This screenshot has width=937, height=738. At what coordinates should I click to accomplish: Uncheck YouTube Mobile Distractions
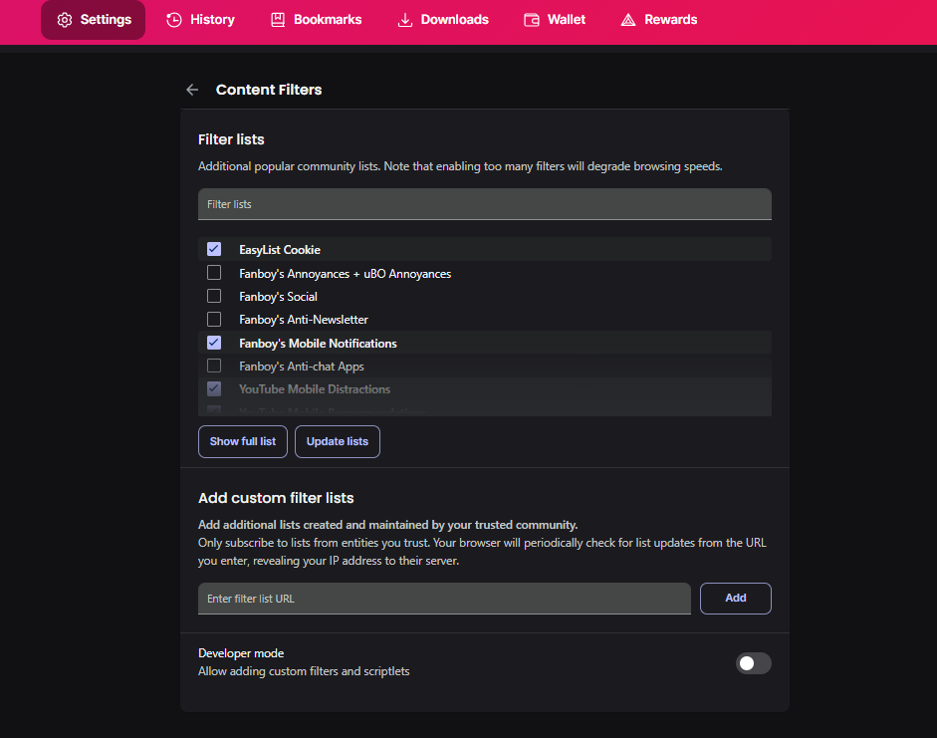(214, 388)
